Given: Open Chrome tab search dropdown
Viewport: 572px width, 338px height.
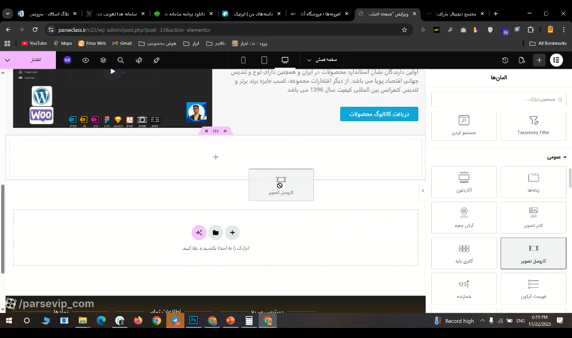Looking at the screenshot, I should pos(7,13).
